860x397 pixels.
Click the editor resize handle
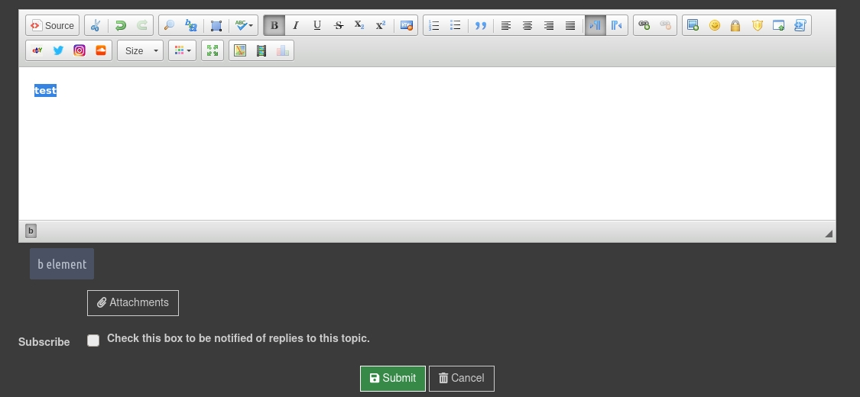pos(829,234)
